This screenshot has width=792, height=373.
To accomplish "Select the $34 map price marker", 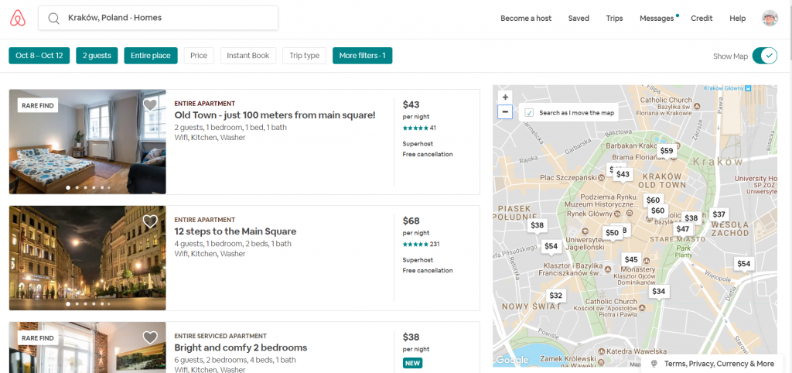I will pos(659,291).
